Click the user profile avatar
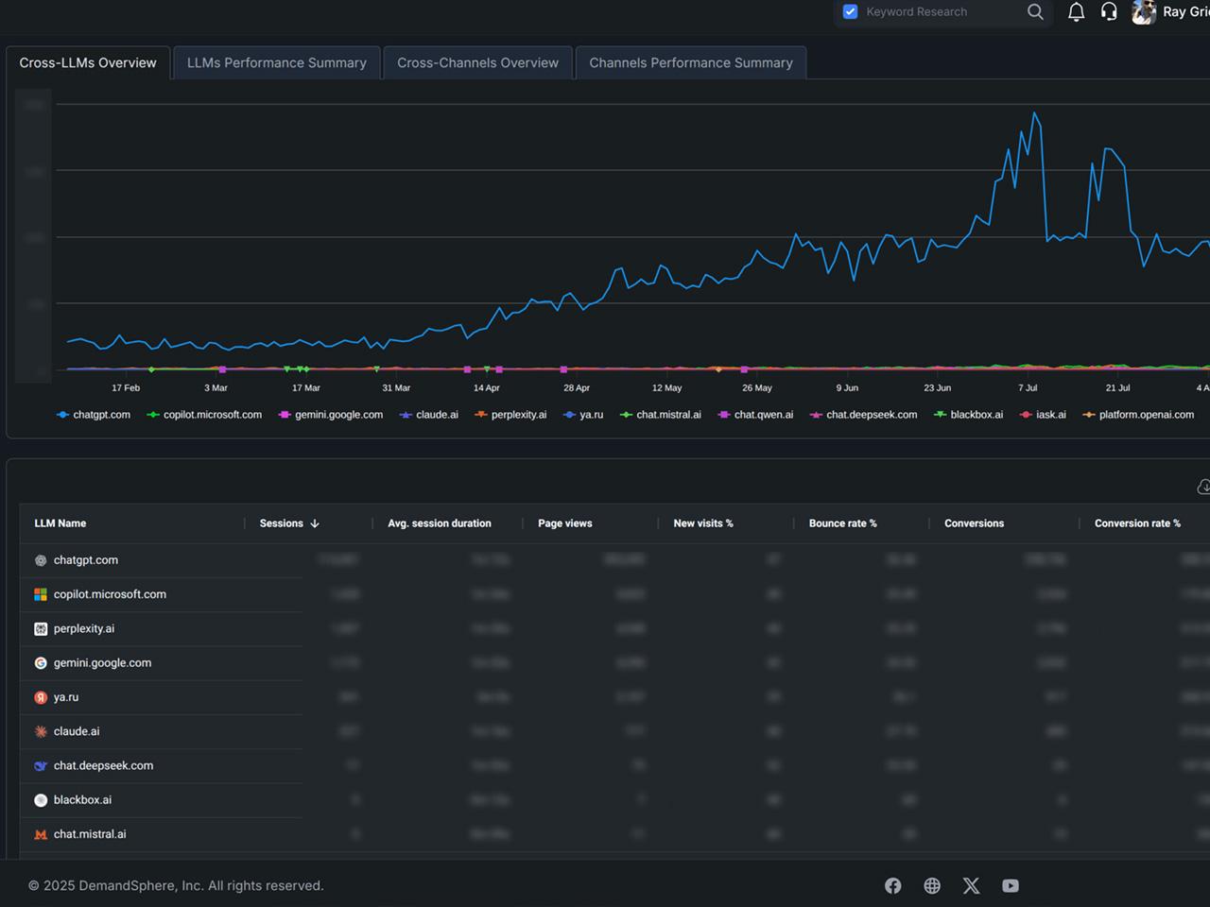Viewport: 1210px width, 907px height. click(1144, 12)
